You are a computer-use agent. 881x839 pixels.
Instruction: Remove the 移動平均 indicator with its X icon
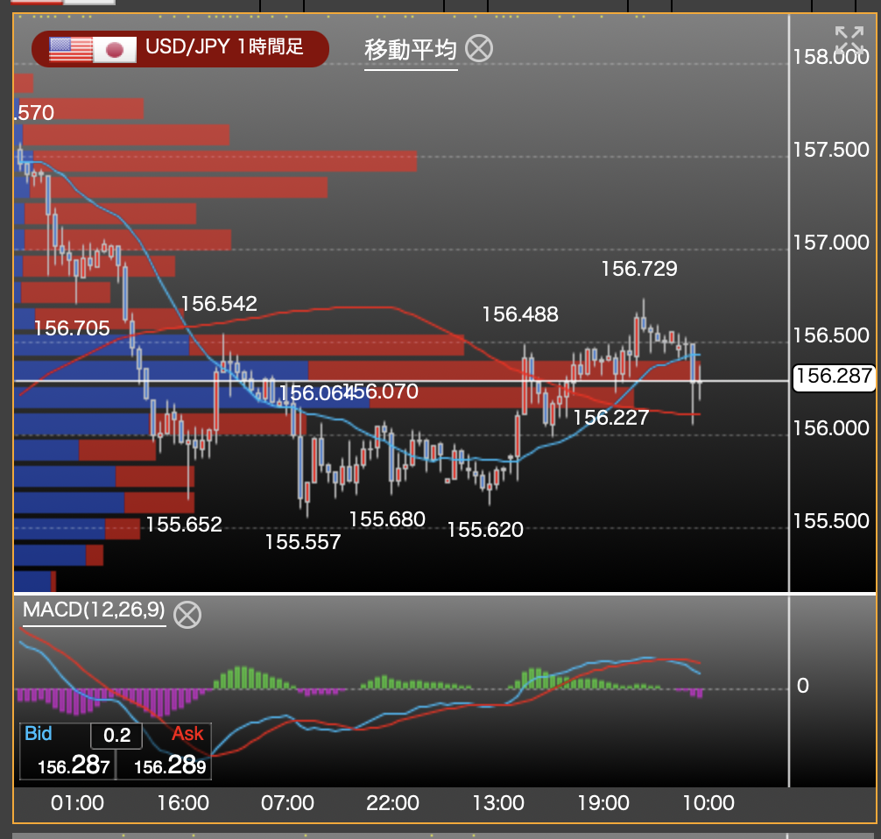(478, 49)
